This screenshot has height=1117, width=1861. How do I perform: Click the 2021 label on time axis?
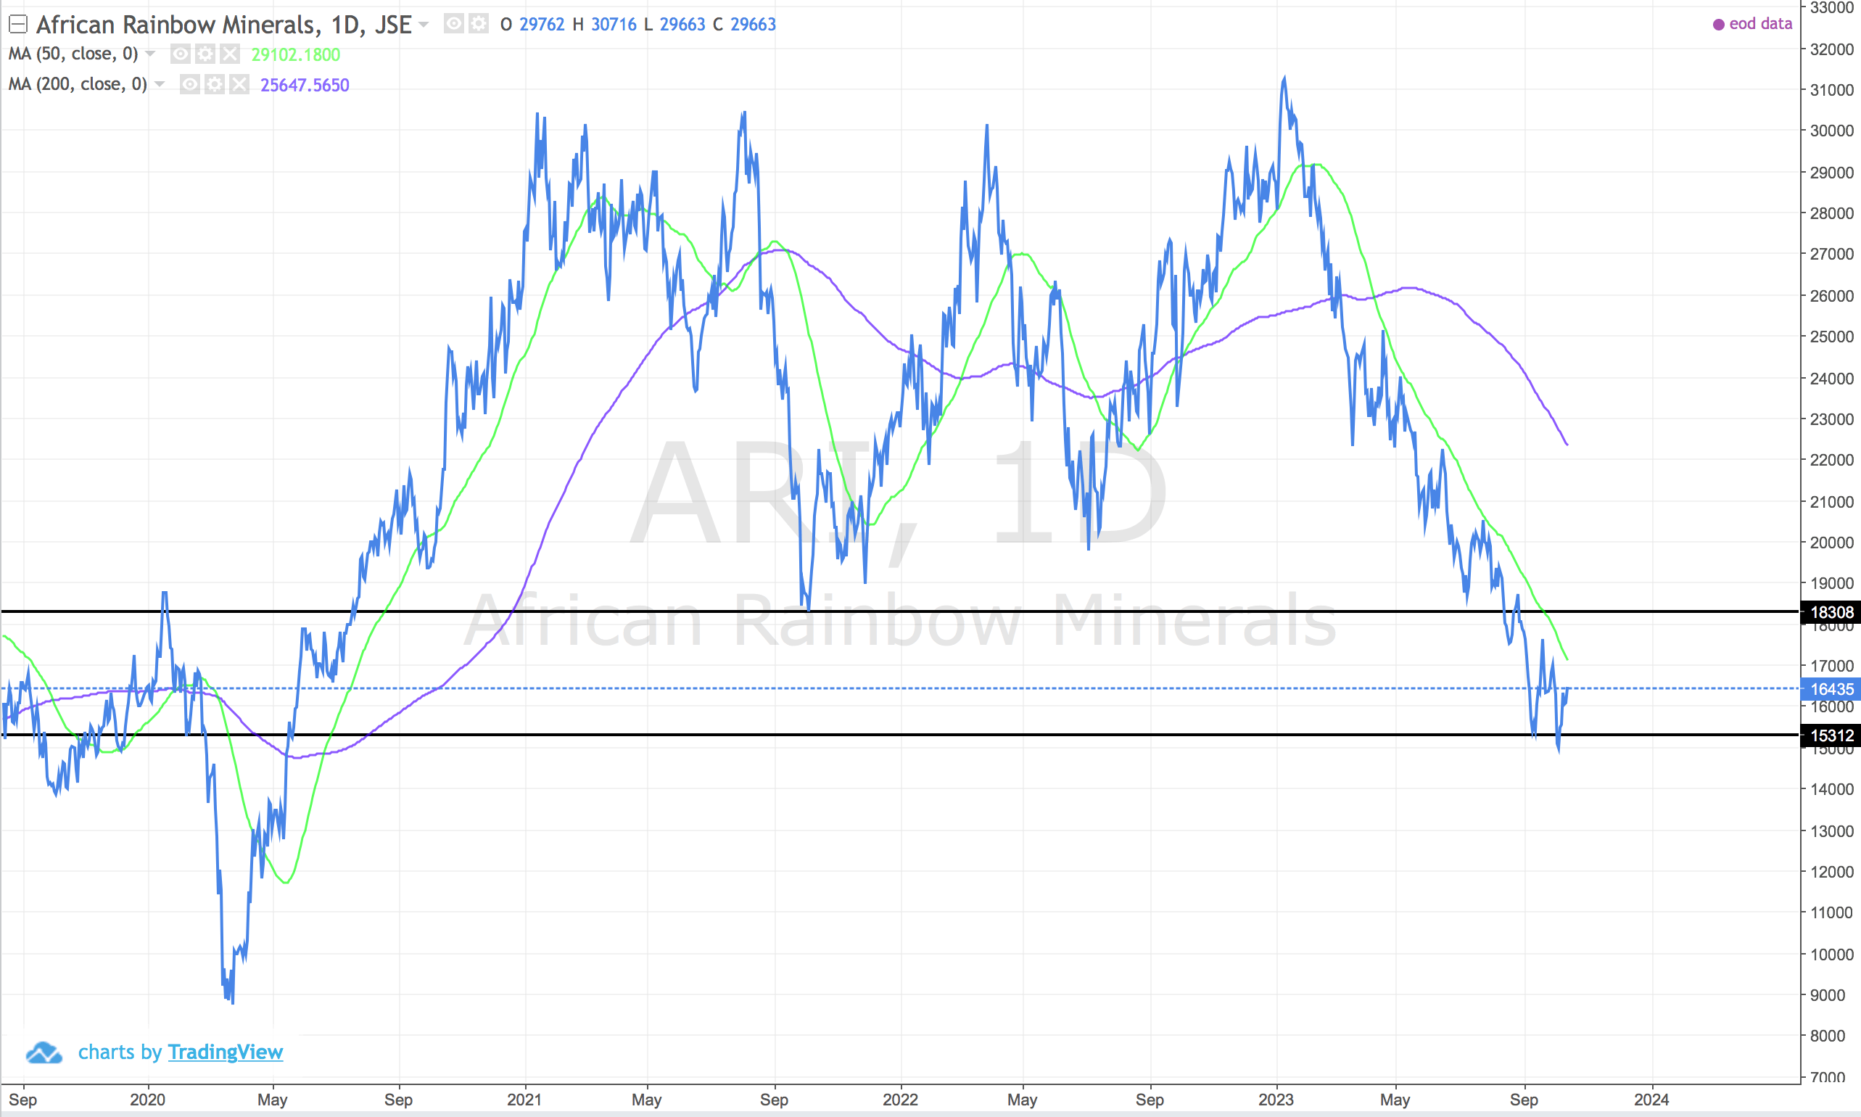(524, 1100)
